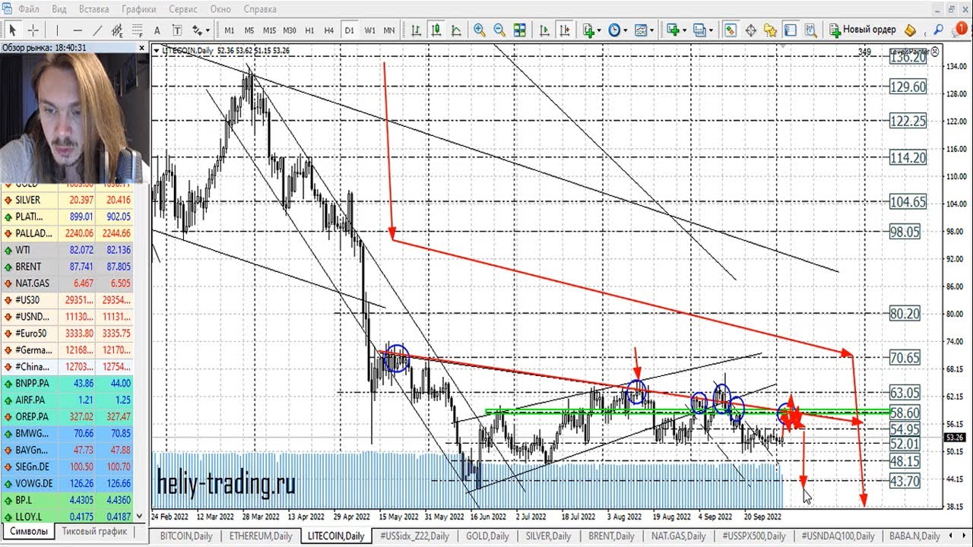The image size is (973, 547).
Task: Toggle the Terminal panel
Action: tap(791, 30)
